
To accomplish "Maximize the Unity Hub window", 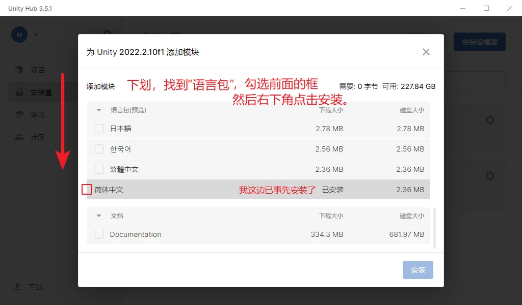I will 486,8.
